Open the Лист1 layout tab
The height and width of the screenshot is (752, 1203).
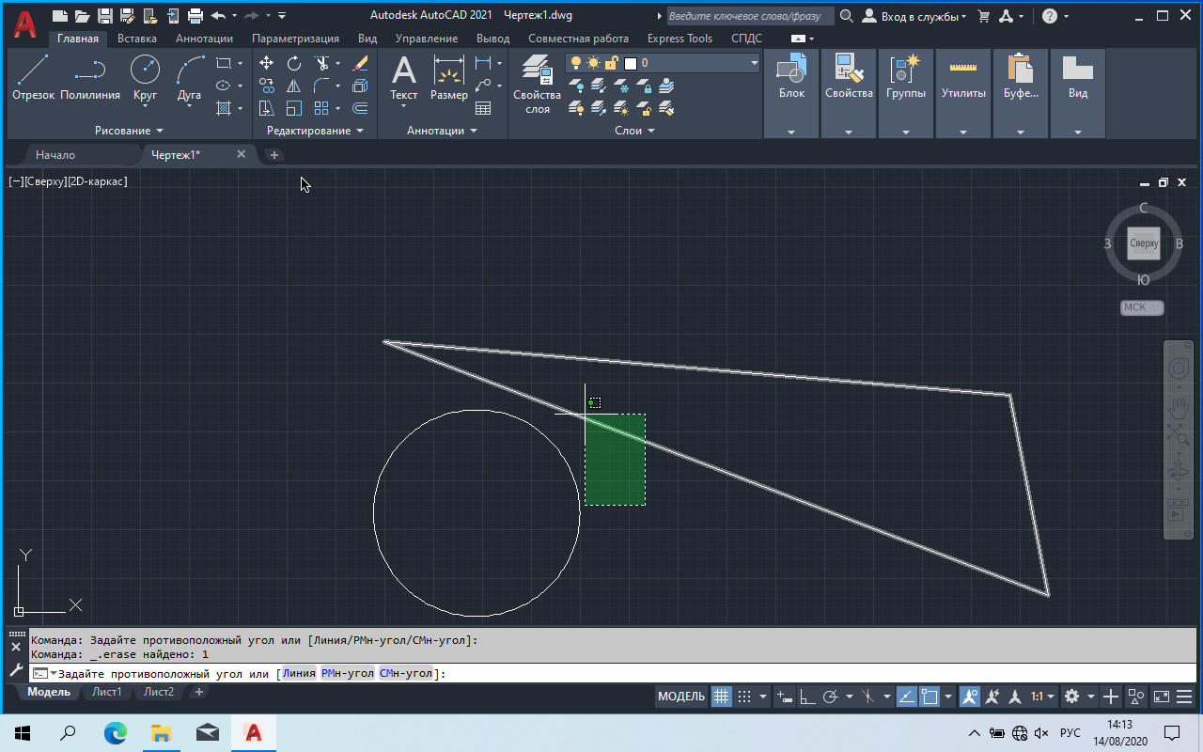tap(106, 692)
